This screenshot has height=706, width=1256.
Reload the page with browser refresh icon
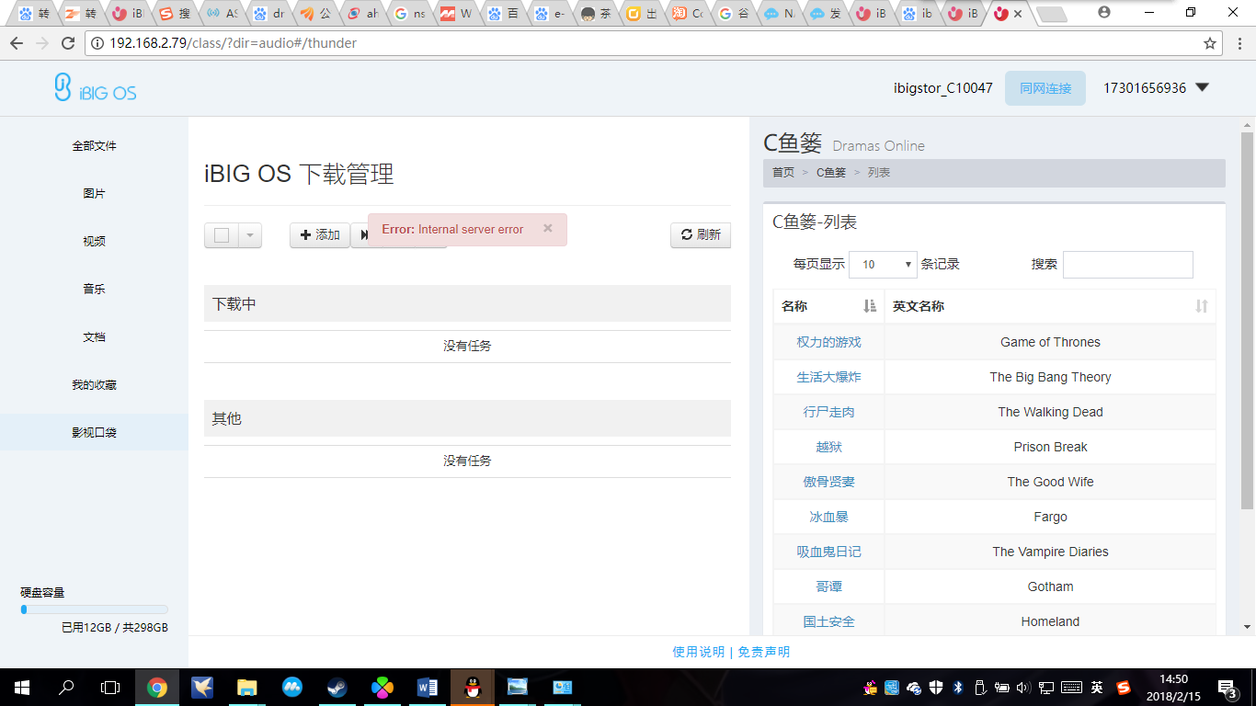click(68, 43)
